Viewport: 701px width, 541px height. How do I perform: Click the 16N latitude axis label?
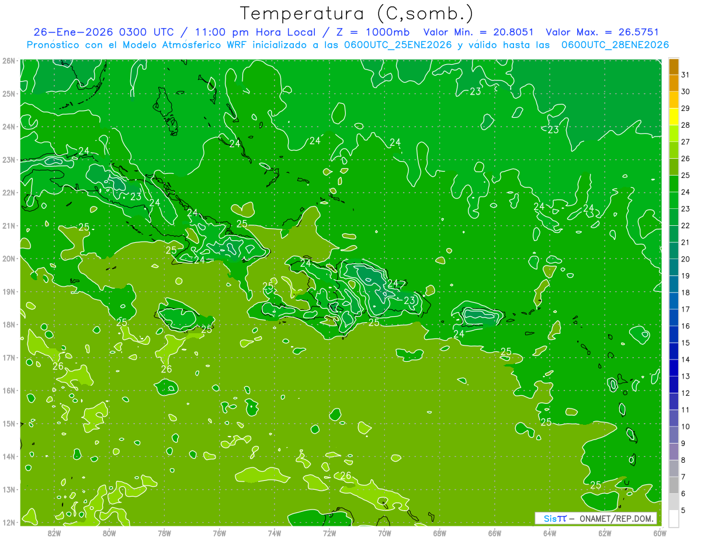9,390
